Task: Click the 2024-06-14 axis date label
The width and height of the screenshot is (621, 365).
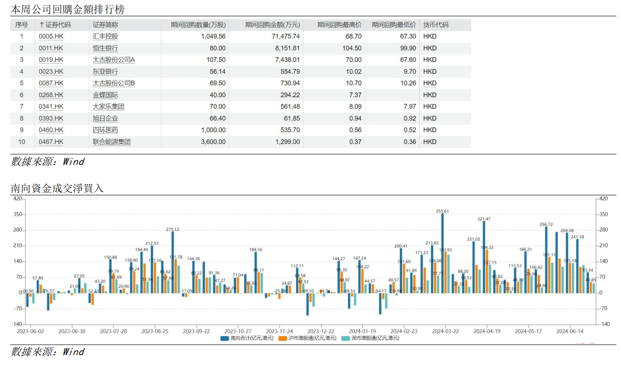Action: pos(570,331)
